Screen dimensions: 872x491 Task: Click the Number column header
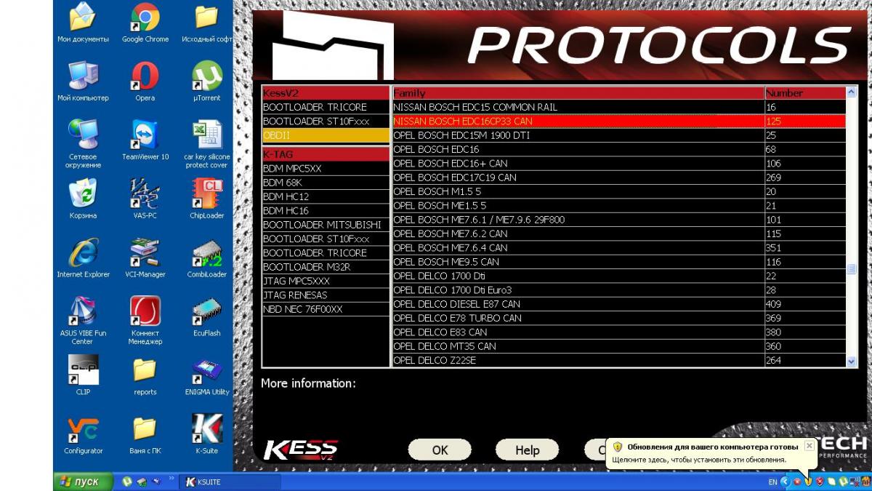coord(805,93)
